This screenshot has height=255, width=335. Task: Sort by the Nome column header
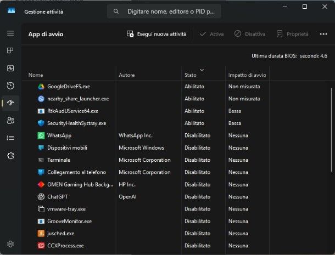coord(36,75)
